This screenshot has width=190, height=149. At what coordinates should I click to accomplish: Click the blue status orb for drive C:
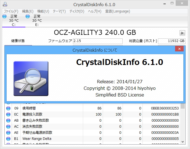click(4, 16)
